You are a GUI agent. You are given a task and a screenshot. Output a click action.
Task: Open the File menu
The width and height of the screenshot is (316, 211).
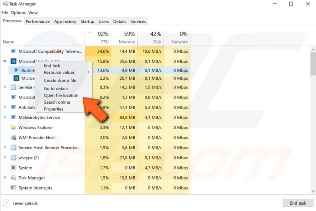click(x=5, y=12)
